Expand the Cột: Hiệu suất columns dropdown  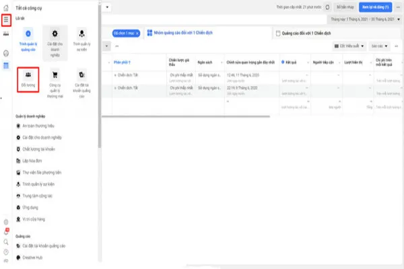pos(349,46)
